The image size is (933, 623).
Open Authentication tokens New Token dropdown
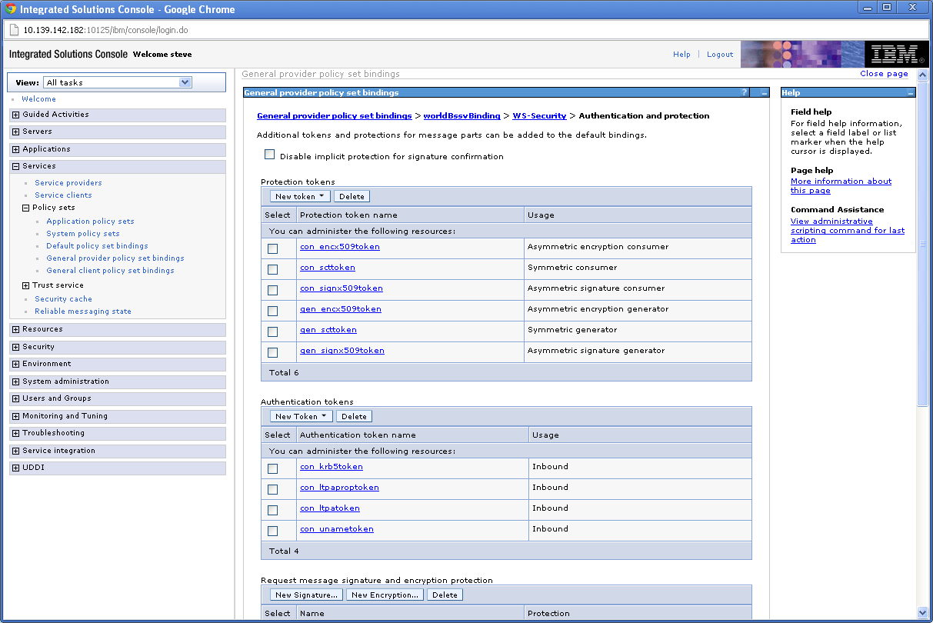click(301, 416)
